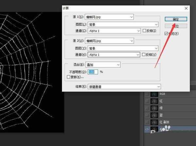Show the 红 red channel visibility box
The height and width of the screenshot is (146, 196).
tap(148, 101)
